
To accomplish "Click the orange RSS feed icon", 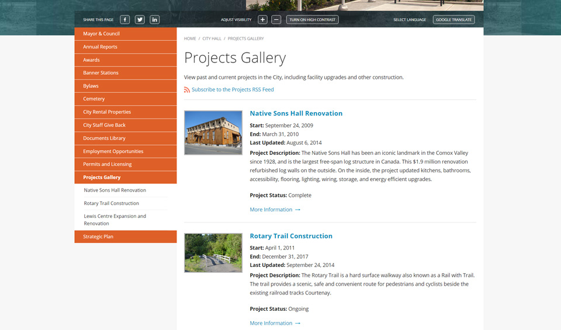I will [187, 90].
